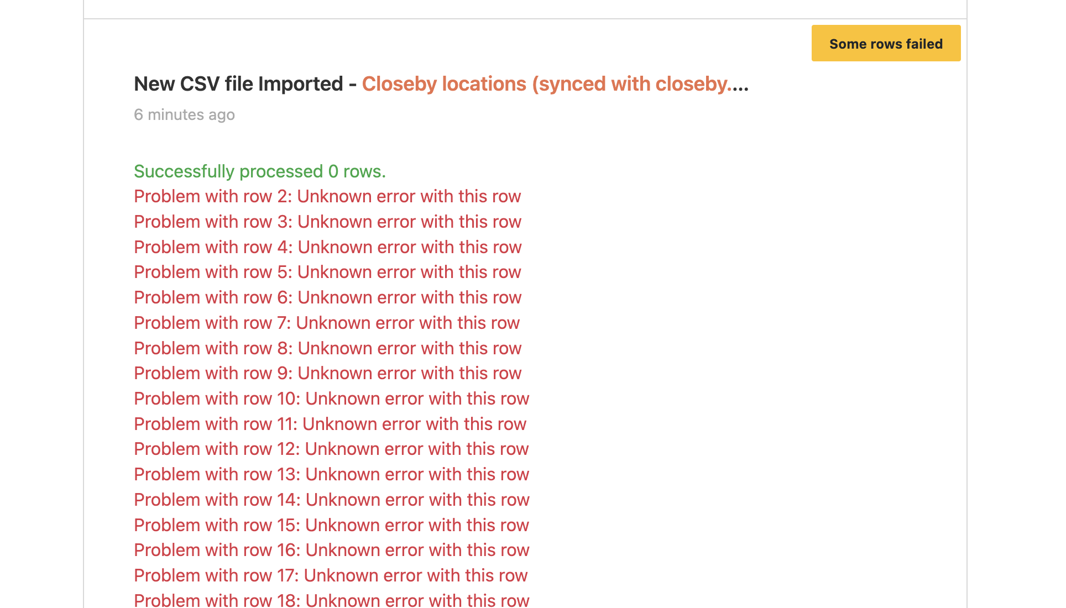Open the Closeby locations table link
This screenshot has height=608, width=1066.
click(555, 84)
